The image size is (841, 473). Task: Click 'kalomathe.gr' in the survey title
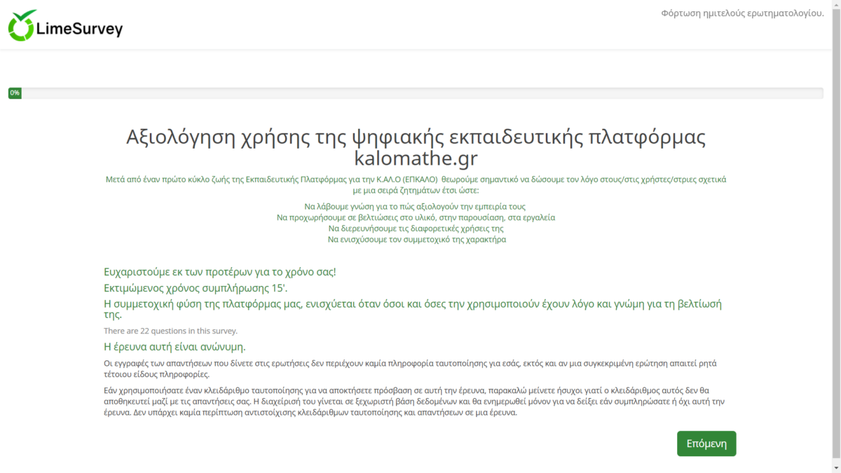point(416,158)
